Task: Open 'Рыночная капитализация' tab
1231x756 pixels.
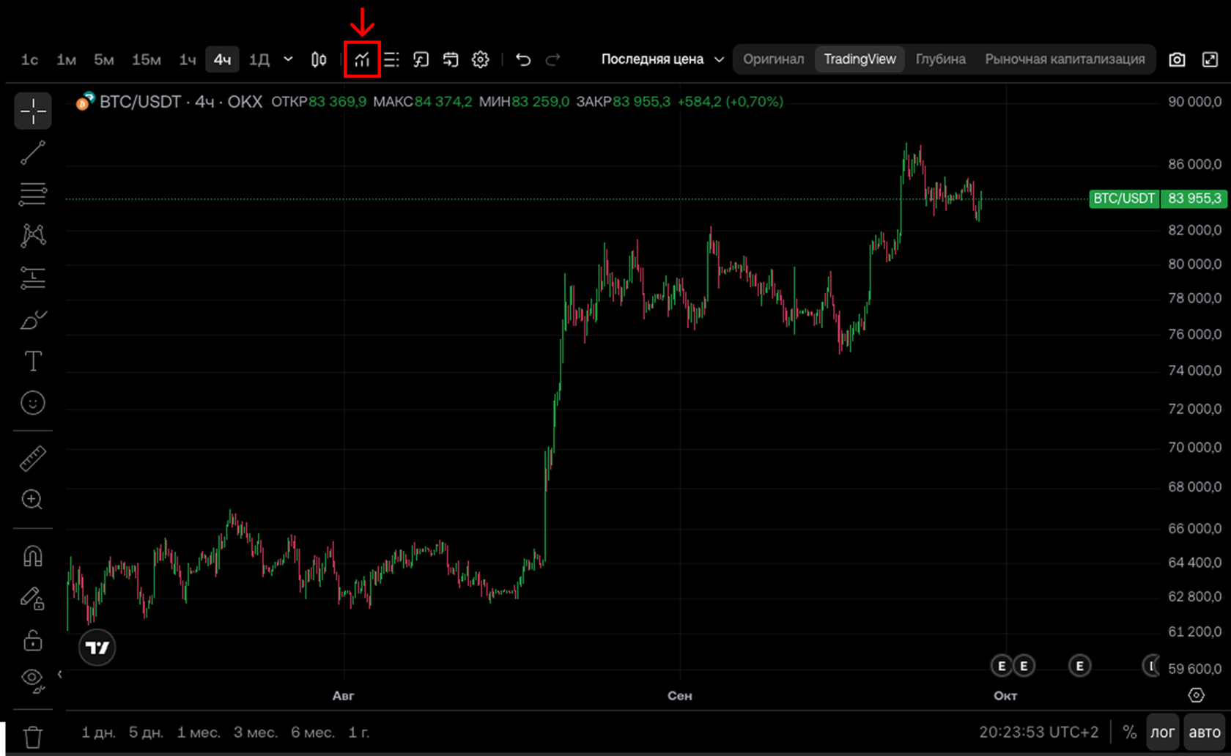Action: click(1065, 59)
